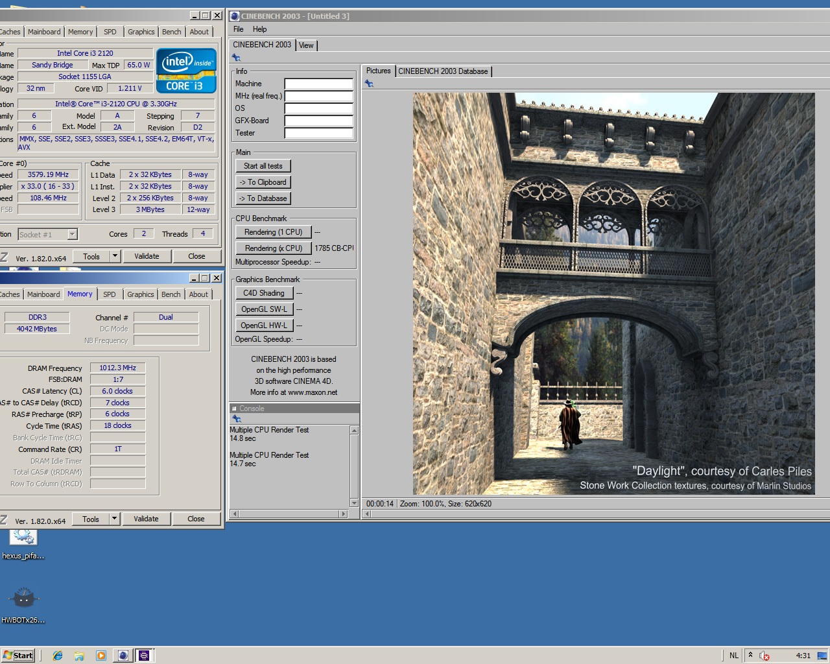Click the To Clipboard button
830x664 pixels.
coord(263,182)
